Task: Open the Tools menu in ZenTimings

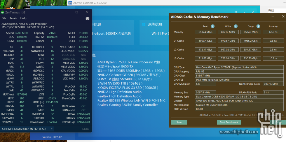Action: click(x=13, y=18)
